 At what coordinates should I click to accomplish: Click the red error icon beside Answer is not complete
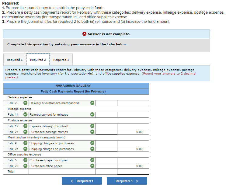84,34
